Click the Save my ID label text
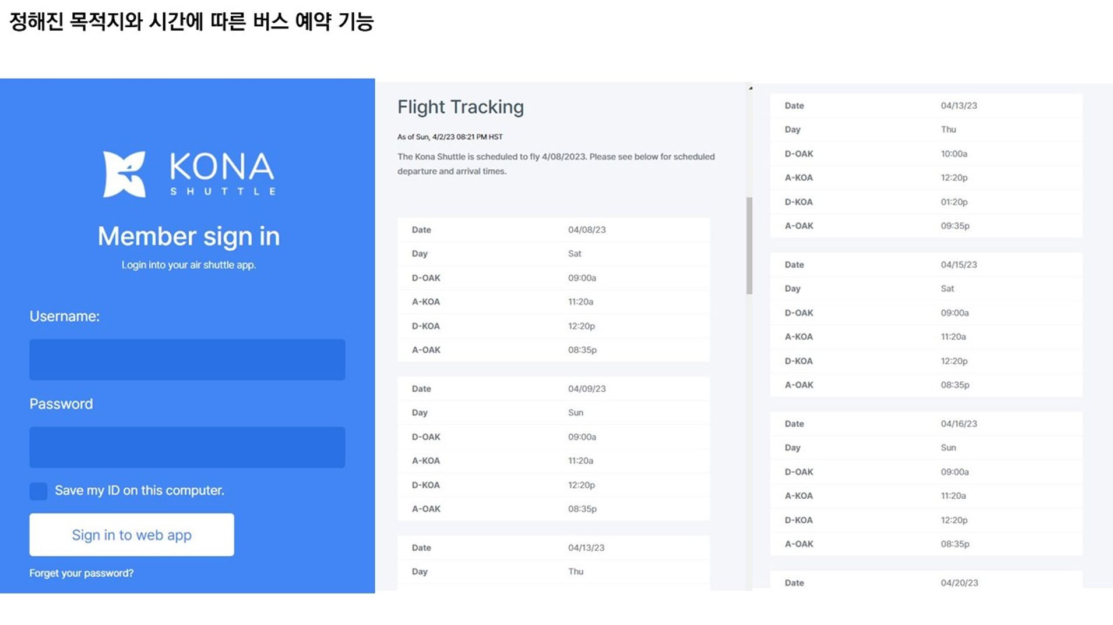 coord(139,491)
